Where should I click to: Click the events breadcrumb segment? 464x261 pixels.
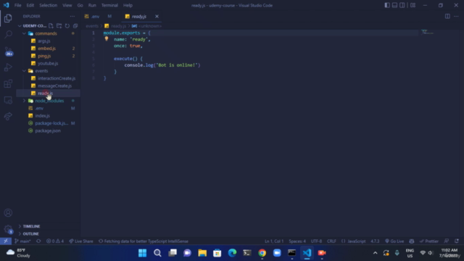coord(92,26)
